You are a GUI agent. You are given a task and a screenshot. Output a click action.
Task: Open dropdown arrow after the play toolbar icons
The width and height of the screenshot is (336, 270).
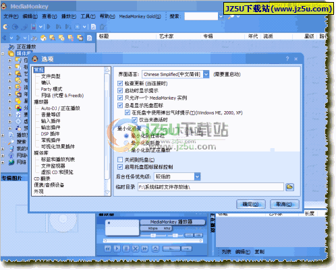click(x=84, y=27)
